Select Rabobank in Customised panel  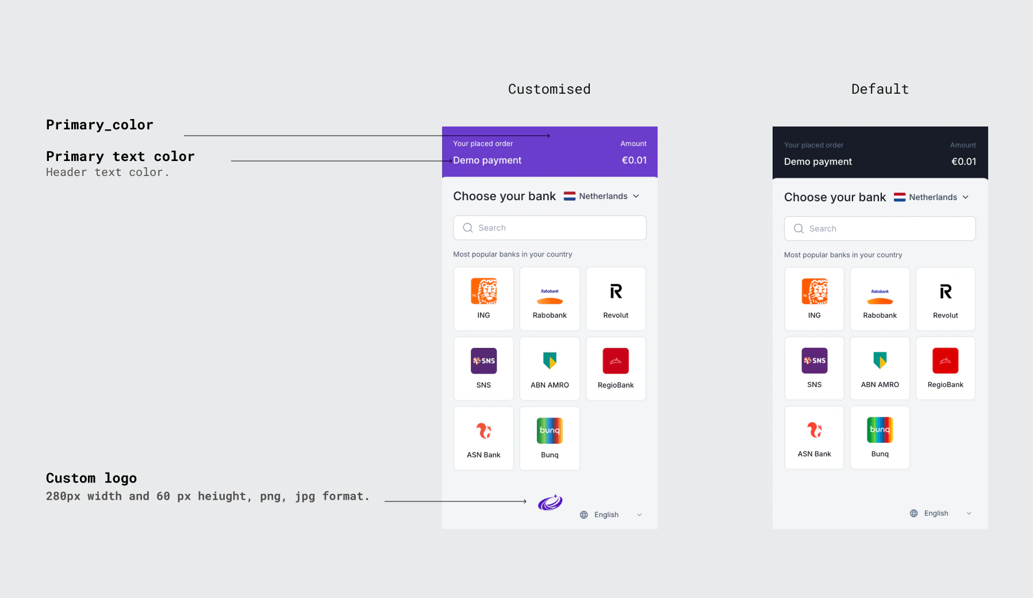tap(550, 298)
